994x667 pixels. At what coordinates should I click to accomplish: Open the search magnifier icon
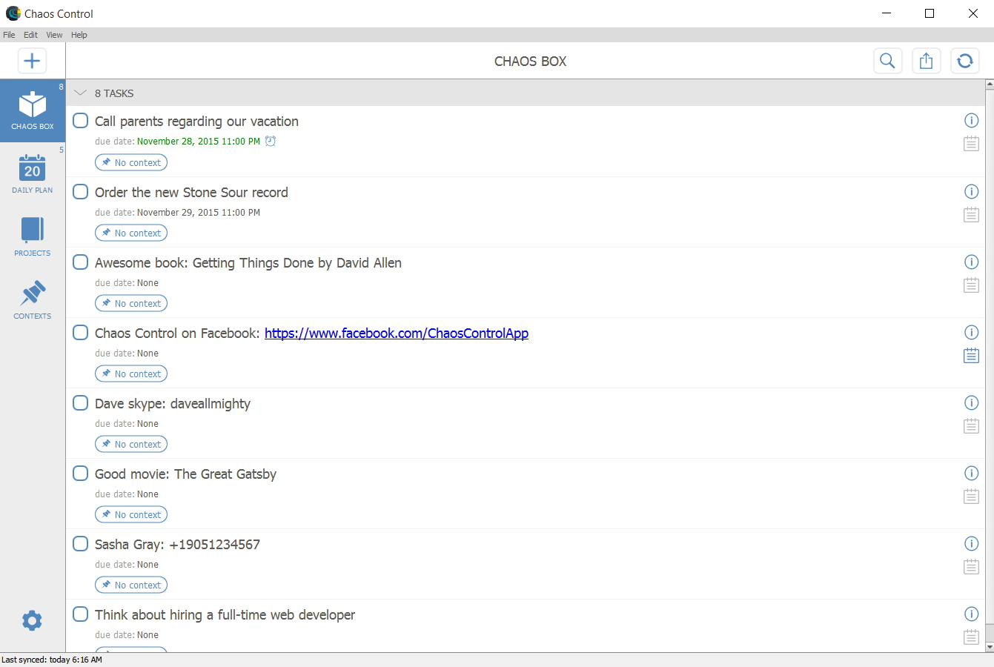887,61
